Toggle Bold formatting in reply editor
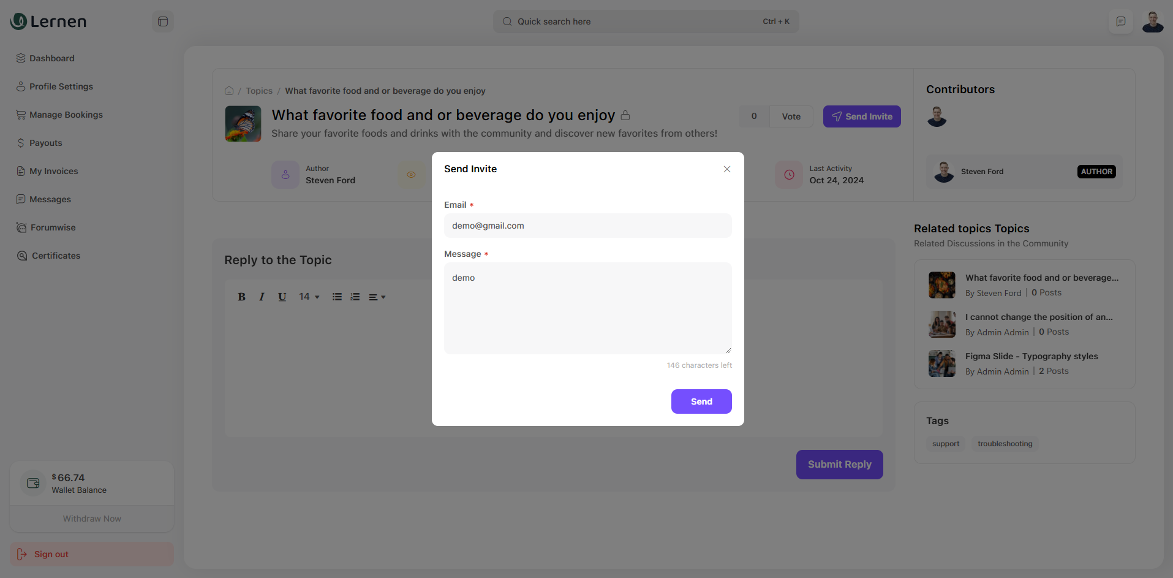This screenshot has height=578, width=1173. (x=241, y=297)
